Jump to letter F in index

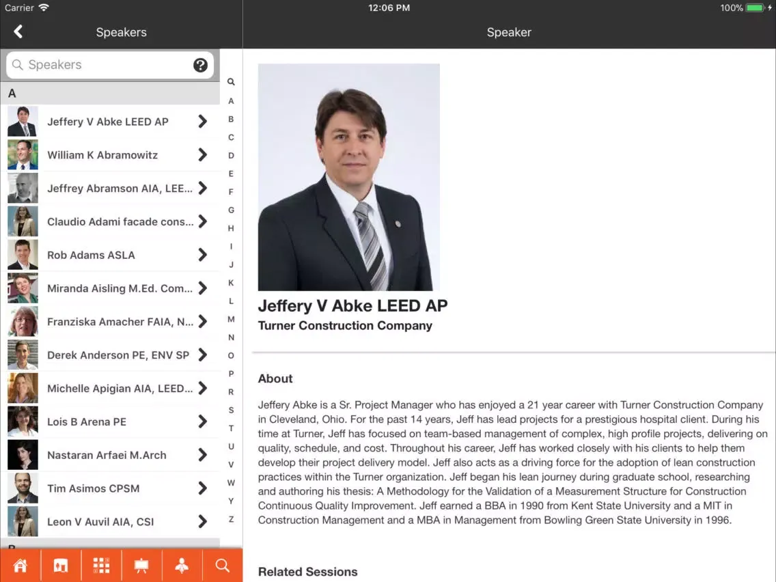click(x=231, y=192)
